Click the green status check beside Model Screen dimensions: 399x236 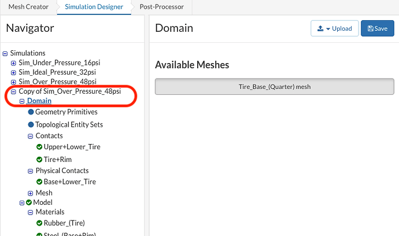click(x=28, y=202)
